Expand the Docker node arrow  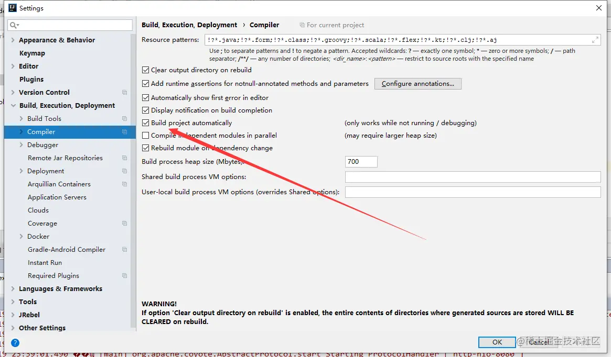(x=21, y=237)
